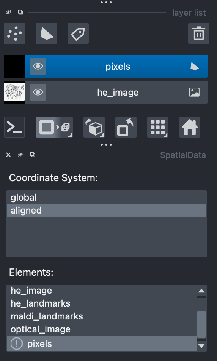Click the Elements list scroll down arrow
The width and height of the screenshot is (217, 361).
coord(201,346)
